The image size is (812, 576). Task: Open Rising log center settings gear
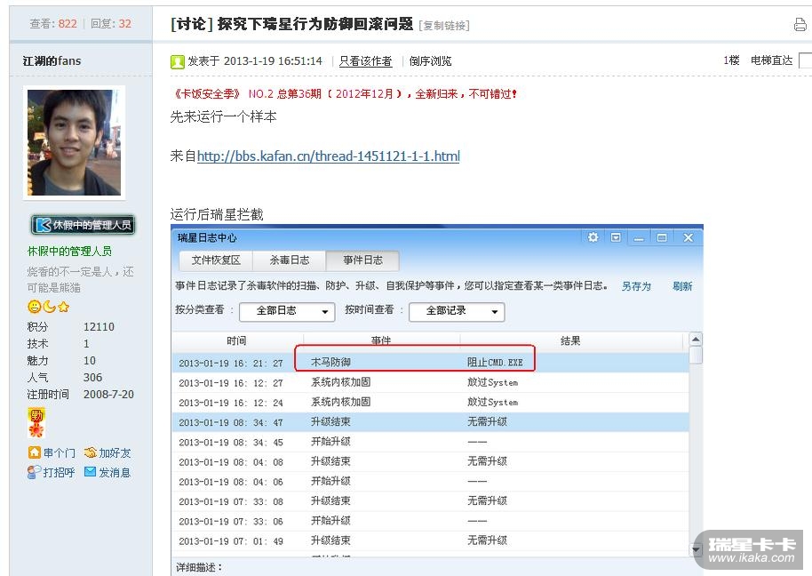[593, 237]
